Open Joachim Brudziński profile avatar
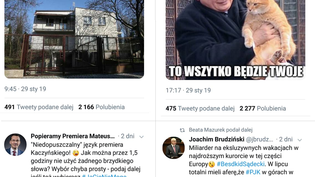The image size is (315, 177). [x=174, y=148]
